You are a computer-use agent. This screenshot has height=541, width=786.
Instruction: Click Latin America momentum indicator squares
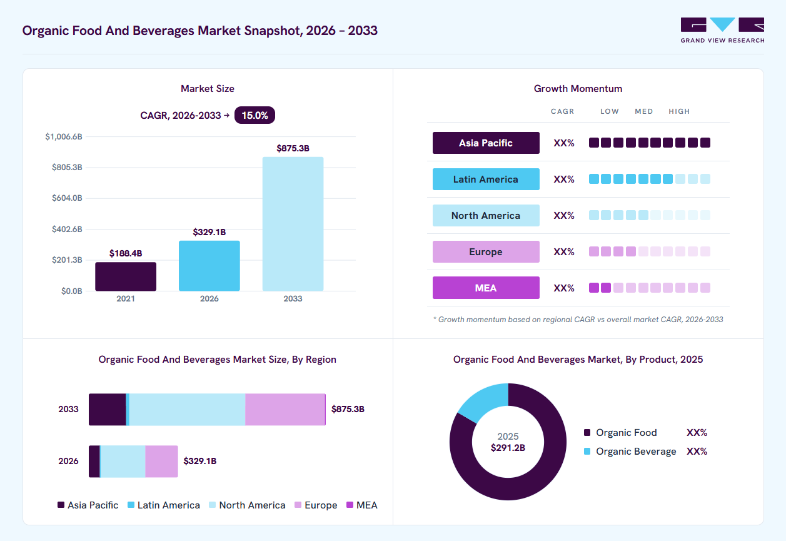650,179
